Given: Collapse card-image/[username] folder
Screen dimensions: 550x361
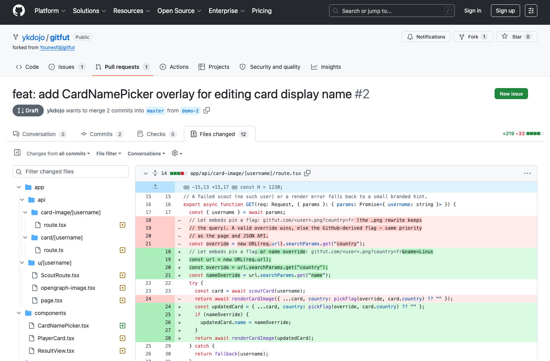Looking at the screenshot, I should tap(25, 212).
